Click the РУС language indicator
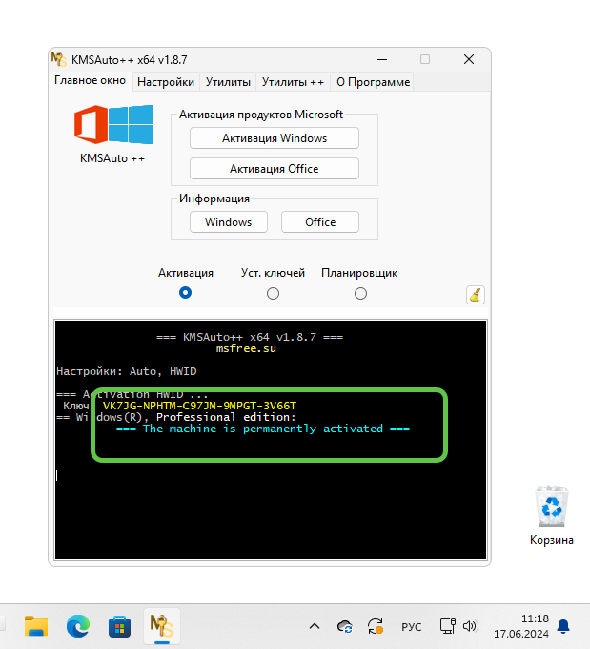The width and height of the screenshot is (590, 649). click(412, 627)
